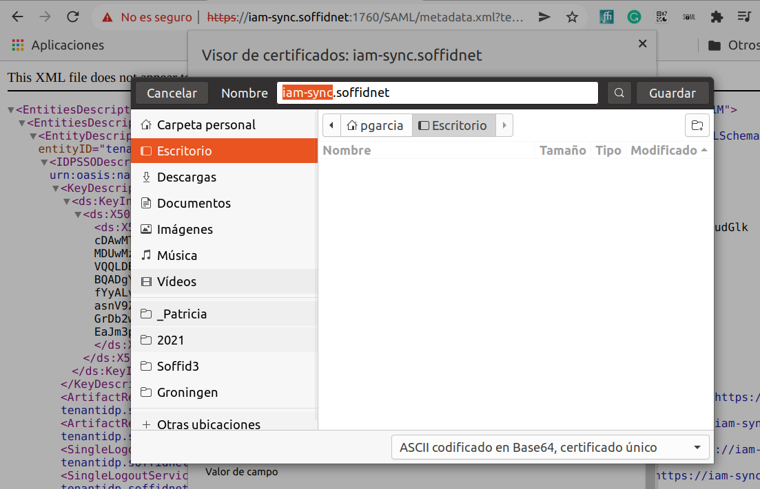This screenshot has height=489, width=760.
Task: Click Cancelar in the save dialog
Action: tap(172, 93)
